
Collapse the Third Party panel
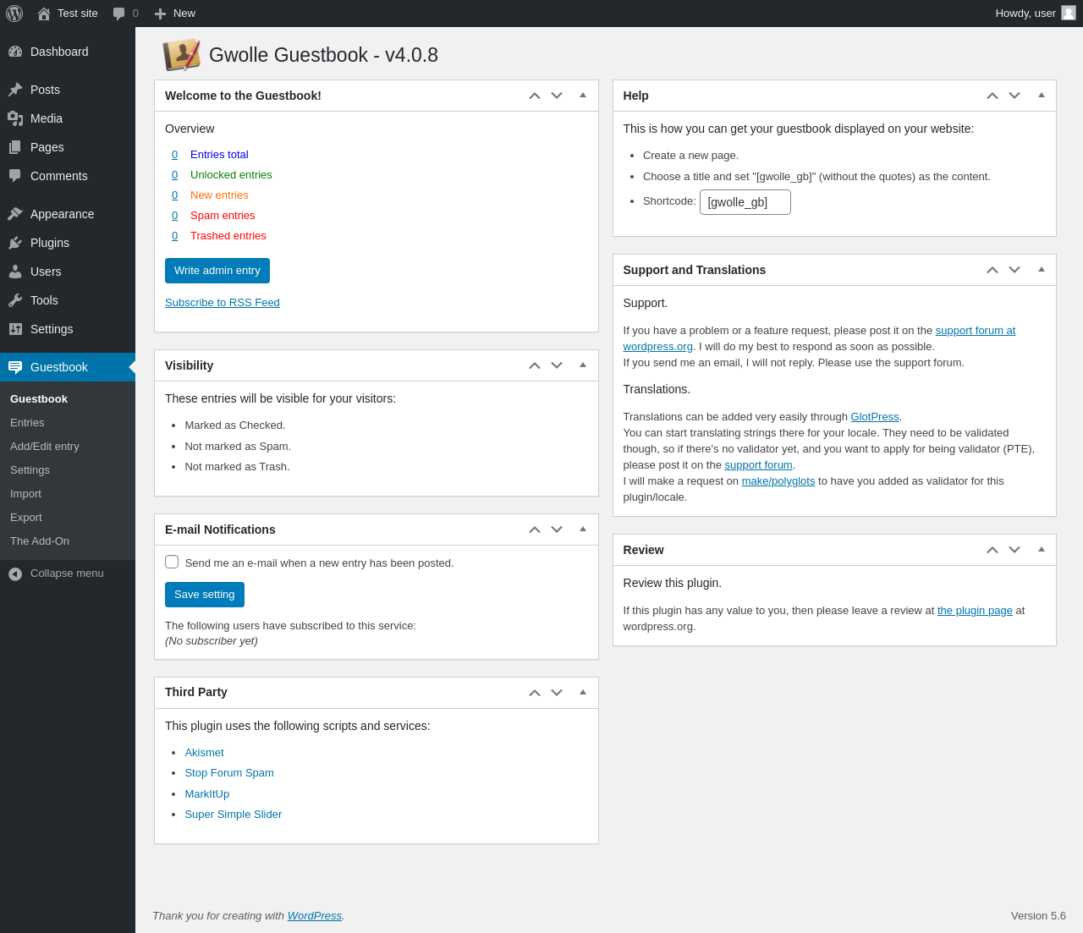[x=583, y=693]
